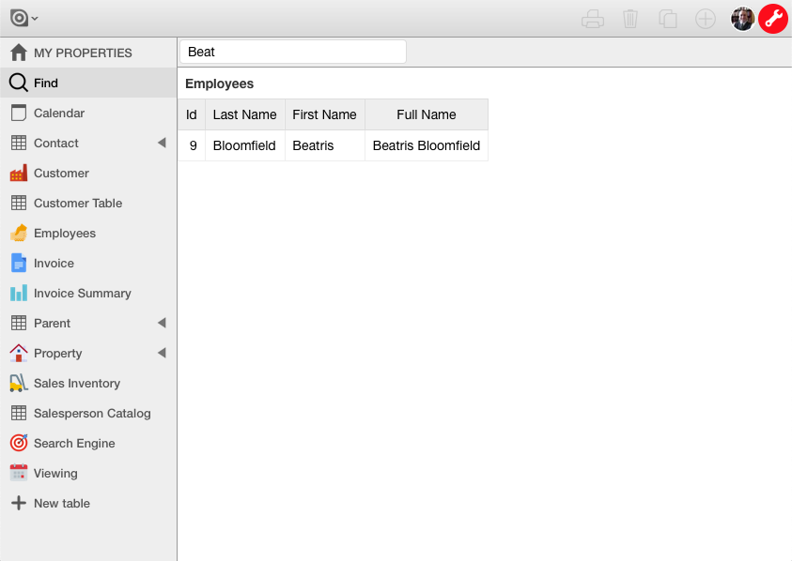This screenshot has height=561, width=792.
Task: Click the Last Name column header
Action: (x=245, y=114)
